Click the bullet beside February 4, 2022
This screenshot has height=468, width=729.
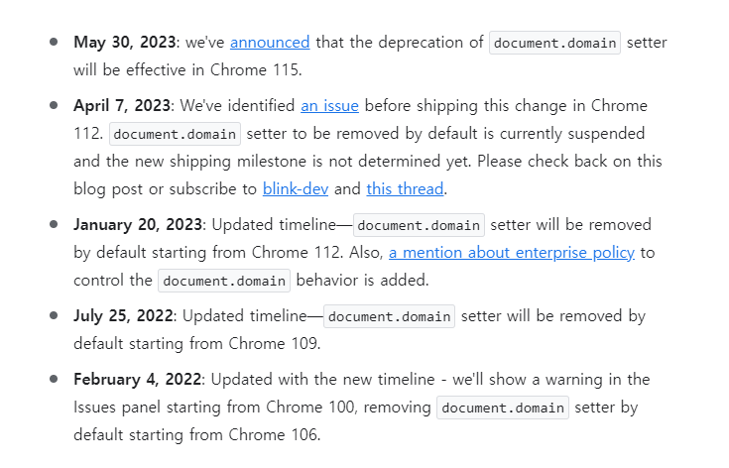click(x=54, y=379)
